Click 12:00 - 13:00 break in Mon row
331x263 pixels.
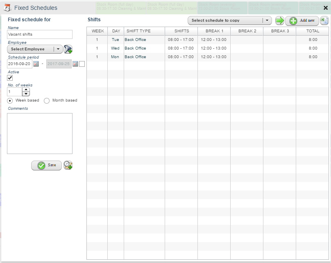pos(213,57)
